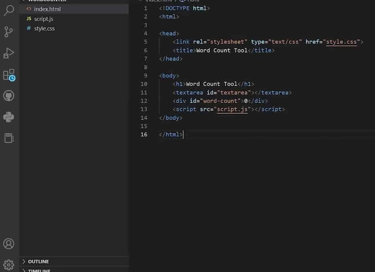This screenshot has width=375, height=272.
Task: Click the hash icon beside style.css
Action: tap(29, 28)
